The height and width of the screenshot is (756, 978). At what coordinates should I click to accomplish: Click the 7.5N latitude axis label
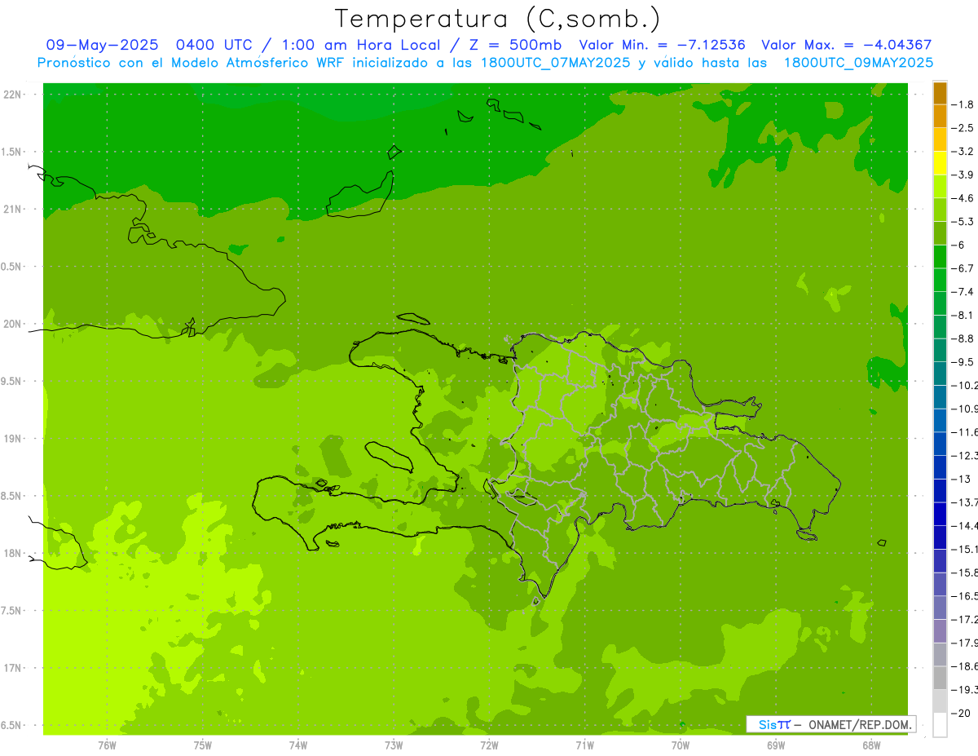point(12,611)
